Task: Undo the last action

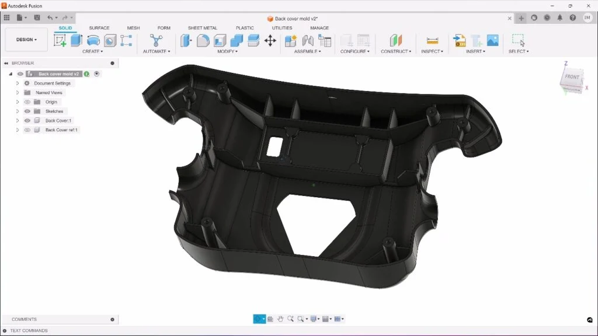Action: 50,17
